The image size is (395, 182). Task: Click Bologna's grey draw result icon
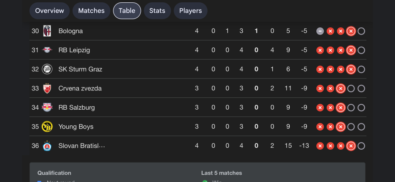[x=320, y=31]
